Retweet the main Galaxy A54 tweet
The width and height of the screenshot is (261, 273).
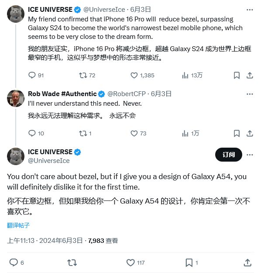click(72, 263)
